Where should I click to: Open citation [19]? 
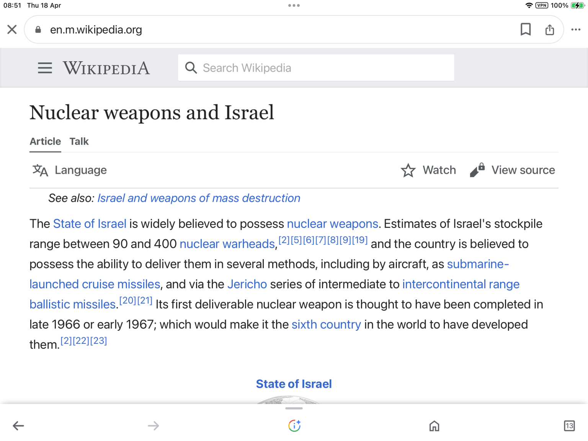(360, 240)
